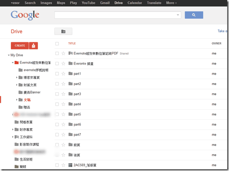Click the part7 folder icon
229x171 pixels.
pyautogui.click(x=70, y=135)
